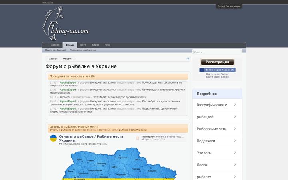Click date 1 апр 2024
Viewport: 288px width, 180px height.
(158, 140)
